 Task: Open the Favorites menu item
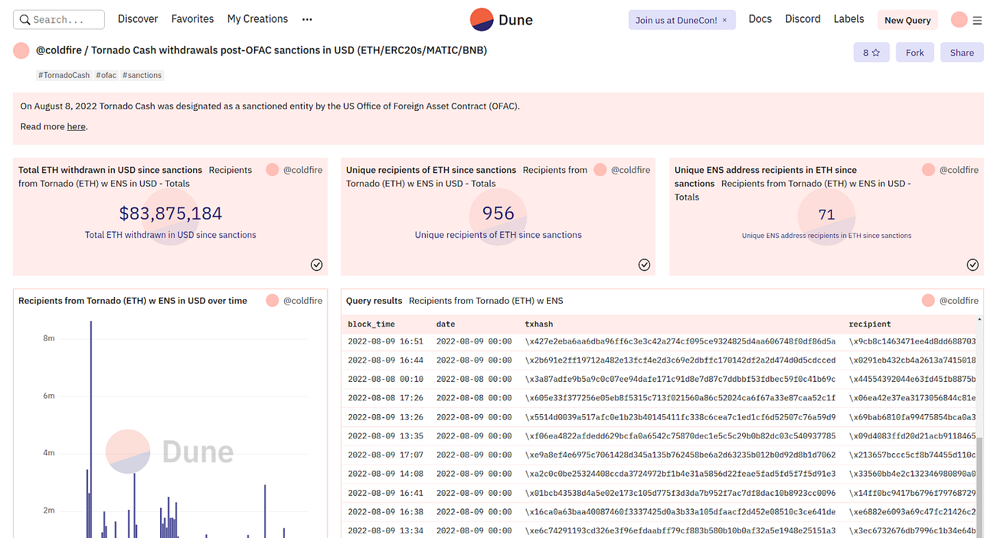[x=192, y=19]
